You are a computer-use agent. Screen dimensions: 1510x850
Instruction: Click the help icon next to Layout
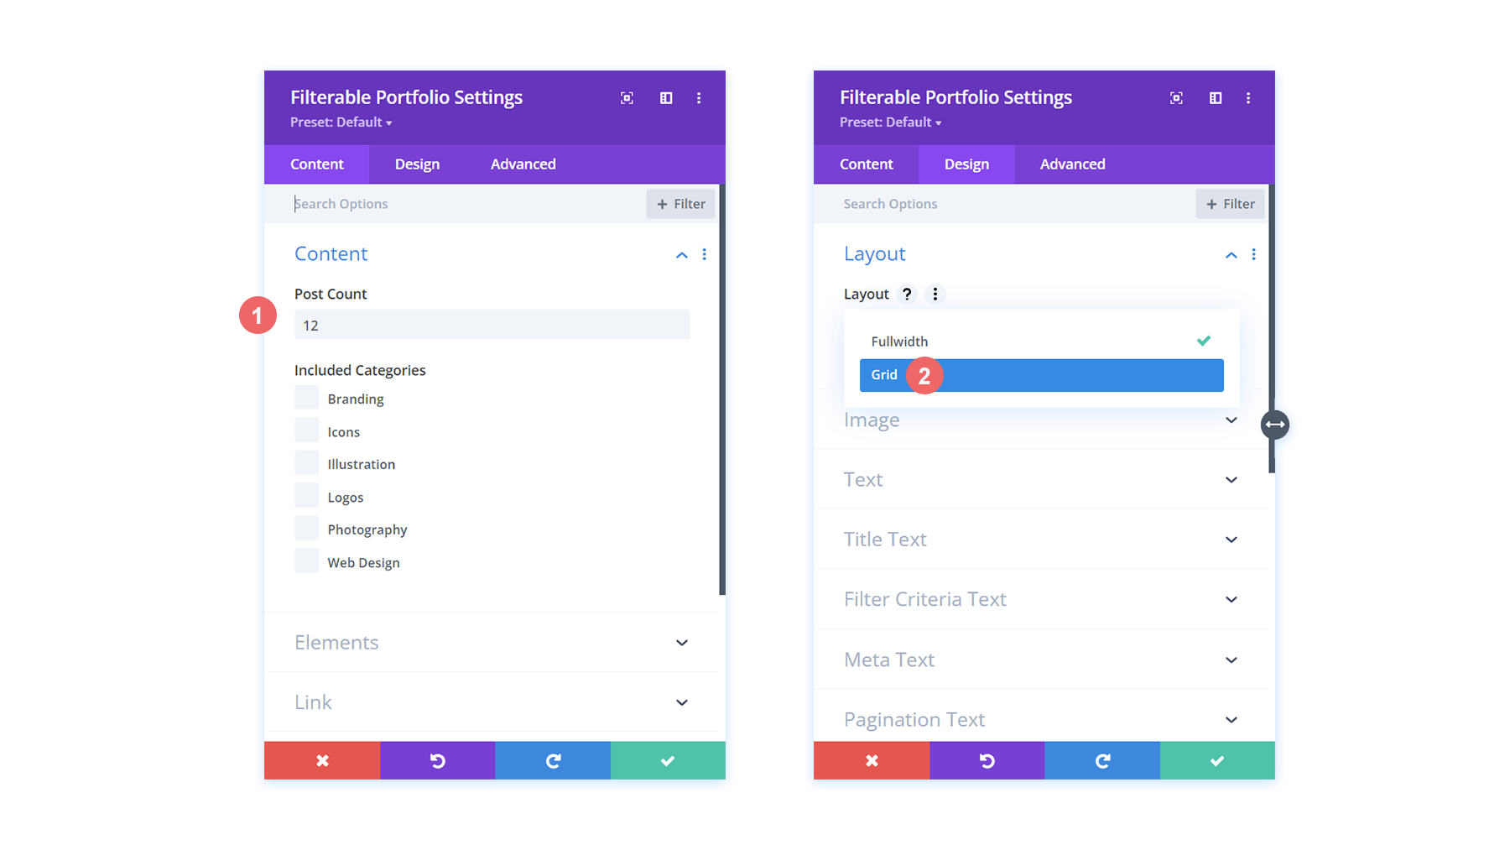(x=906, y=294)
